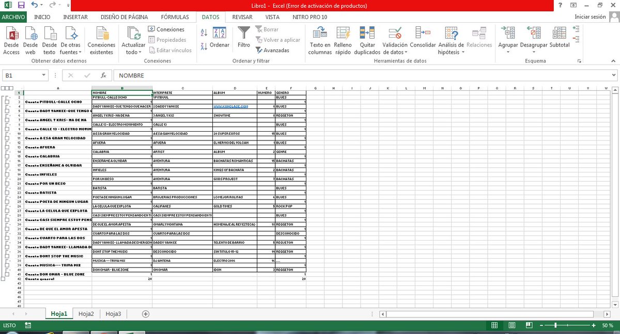Sort ascending with the A-Z icon
This screenshot has height=334, width=620.
[204, 33]
